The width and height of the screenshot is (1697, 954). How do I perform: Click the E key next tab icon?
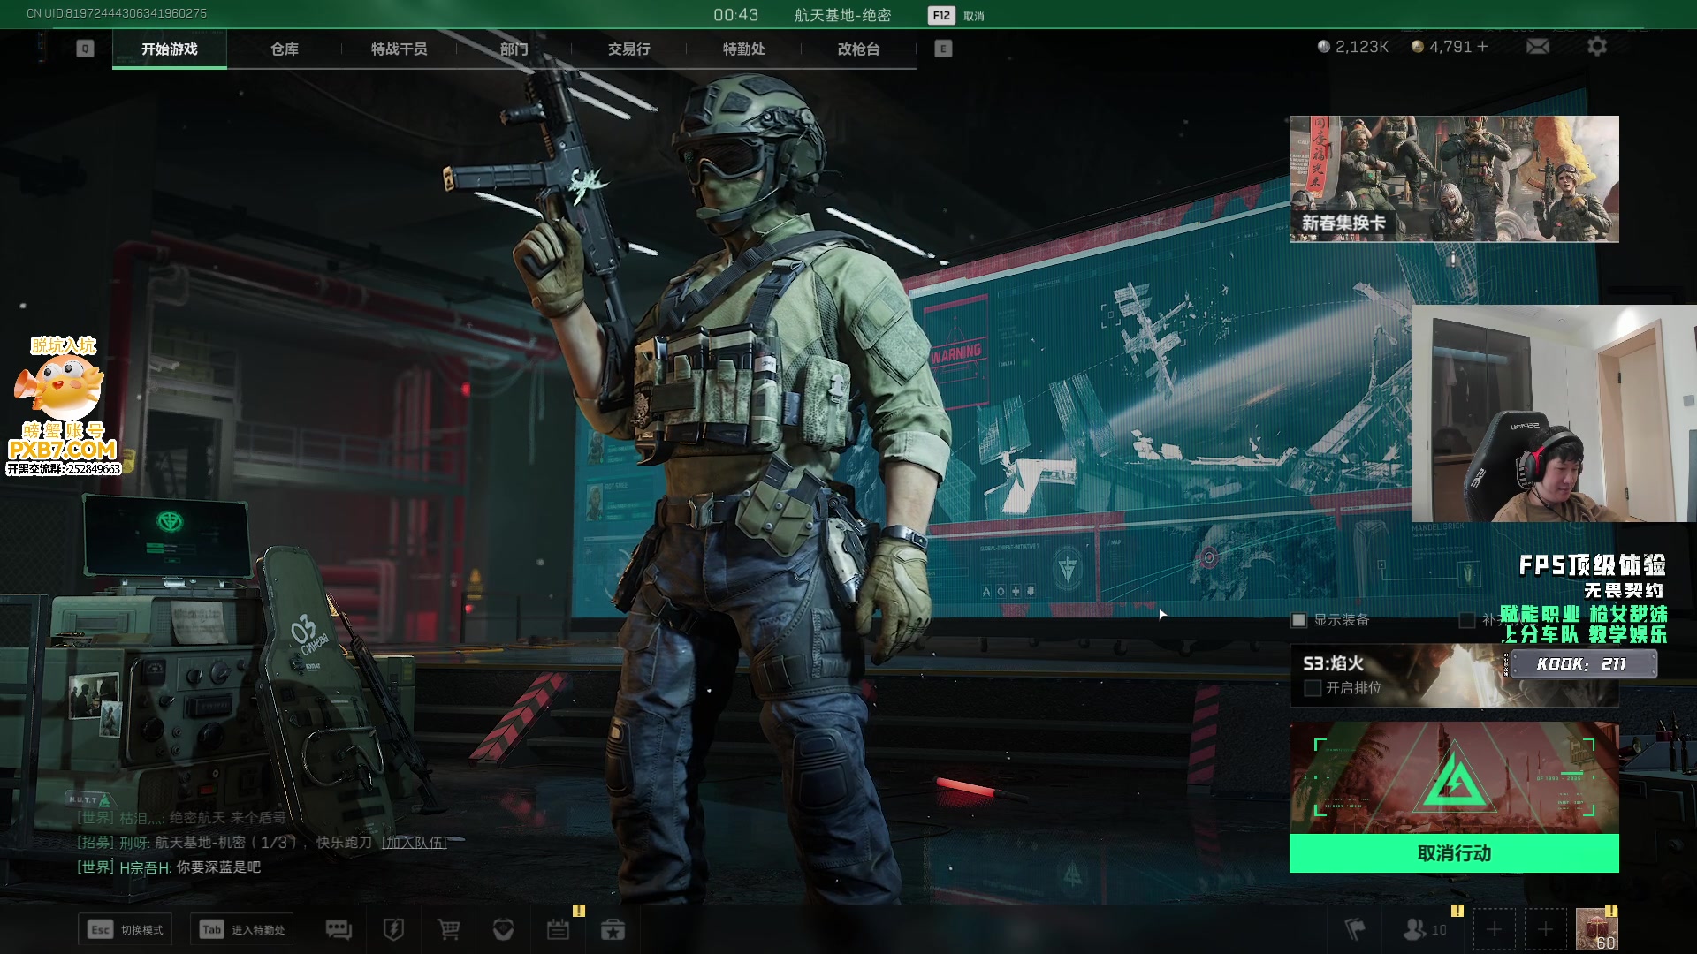(x=943, y=49)
